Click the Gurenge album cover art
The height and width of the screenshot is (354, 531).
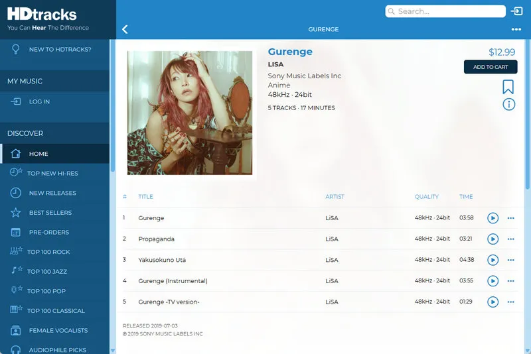tap(190, 113)
